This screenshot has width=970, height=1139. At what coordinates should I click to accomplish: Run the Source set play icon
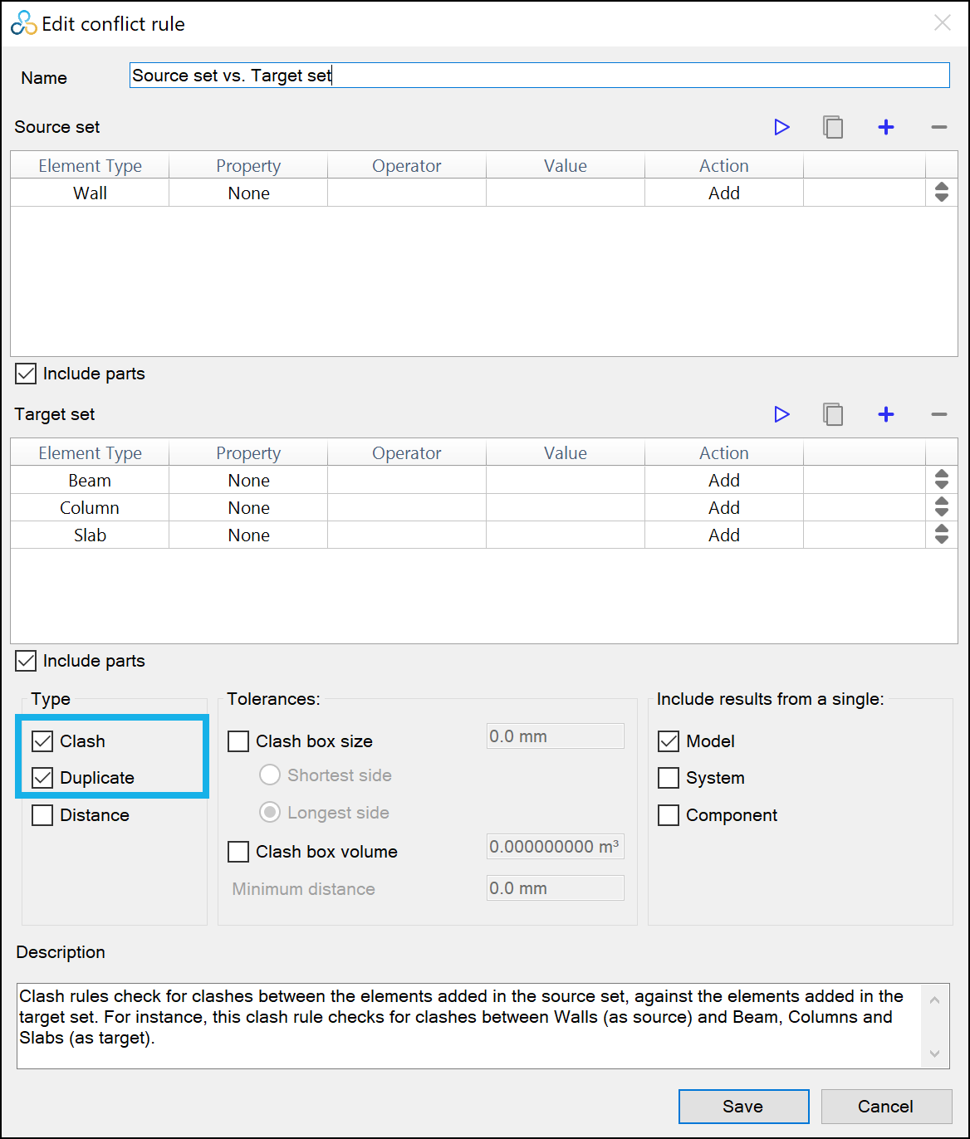pos(781,127)
